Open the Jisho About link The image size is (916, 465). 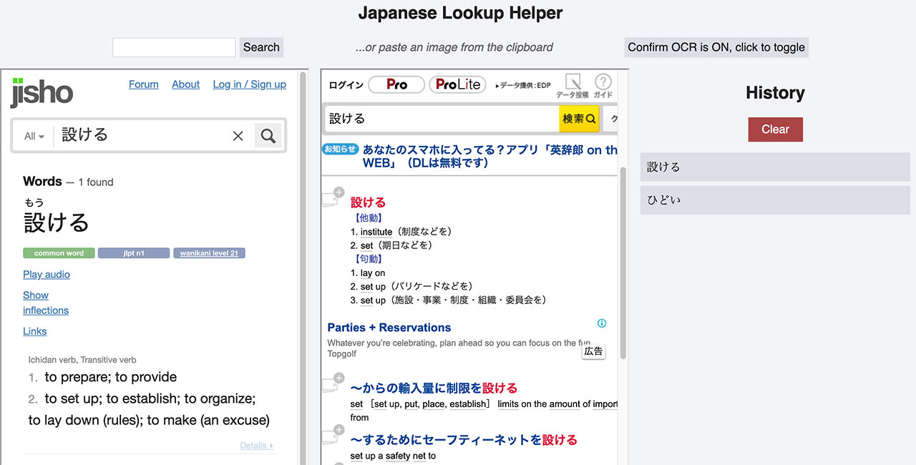tap(185, 84)
